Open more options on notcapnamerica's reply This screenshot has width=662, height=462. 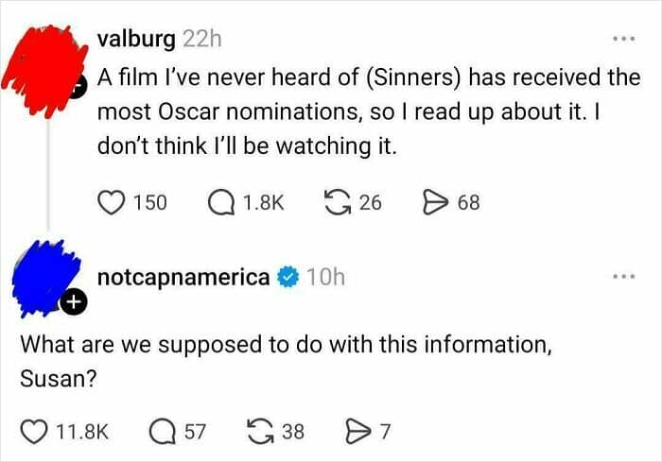[x=621, y=277]
